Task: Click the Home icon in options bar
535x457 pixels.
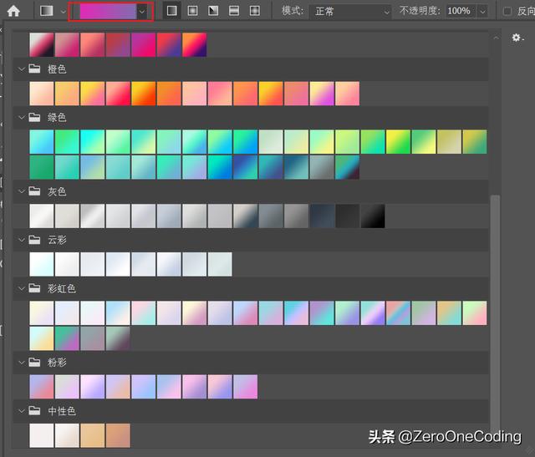Action: pos(13,11)
